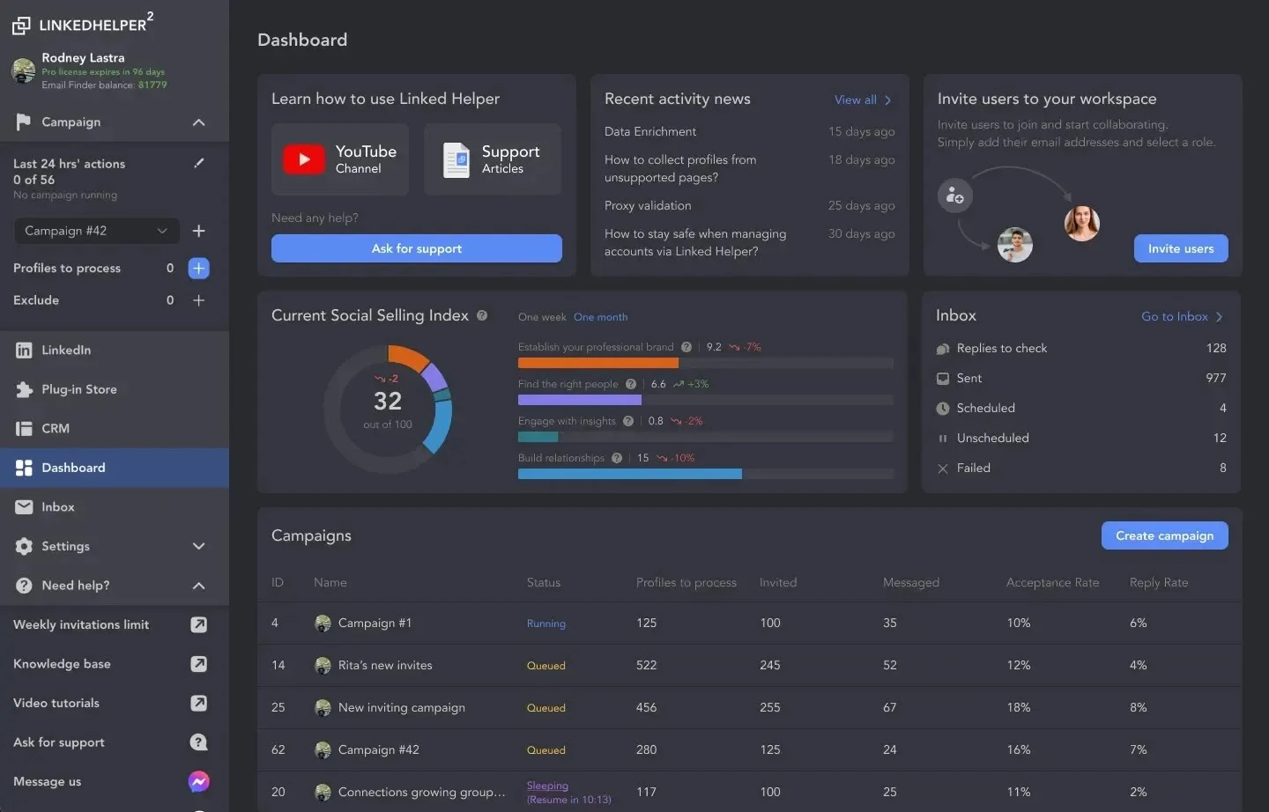Click the Rita's new invites campaign name

385,665
